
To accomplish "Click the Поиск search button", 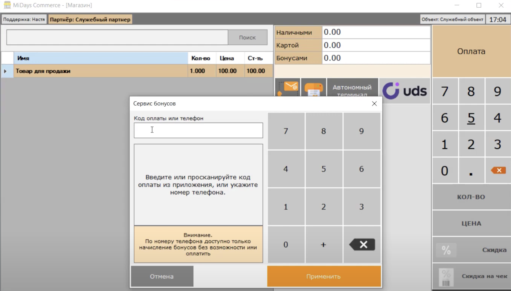I will point(247,37).
